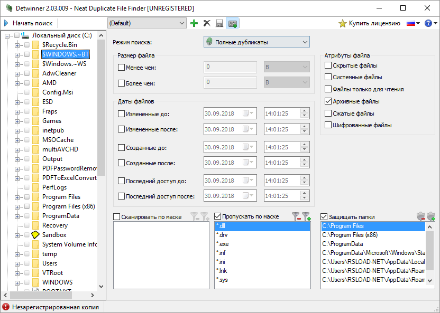This screenshot has width=440, height=313.
Task: Click the Local disk C: drive icon
Action: (x=25, y=35)
